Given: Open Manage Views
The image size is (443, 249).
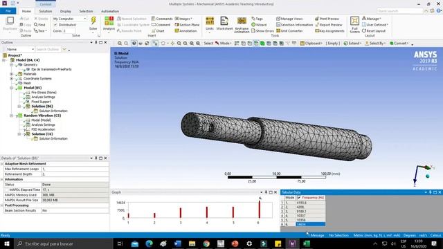Looking at the screenshot, I should [x=289, y=19].
